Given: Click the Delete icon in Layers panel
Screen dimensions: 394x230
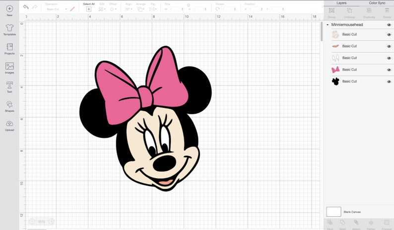Looking at the screenshot, I should (x=387, y=10).
